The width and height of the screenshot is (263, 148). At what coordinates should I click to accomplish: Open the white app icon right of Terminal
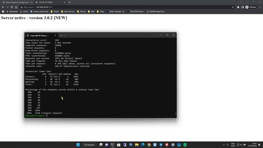click(x=119, y=145)
